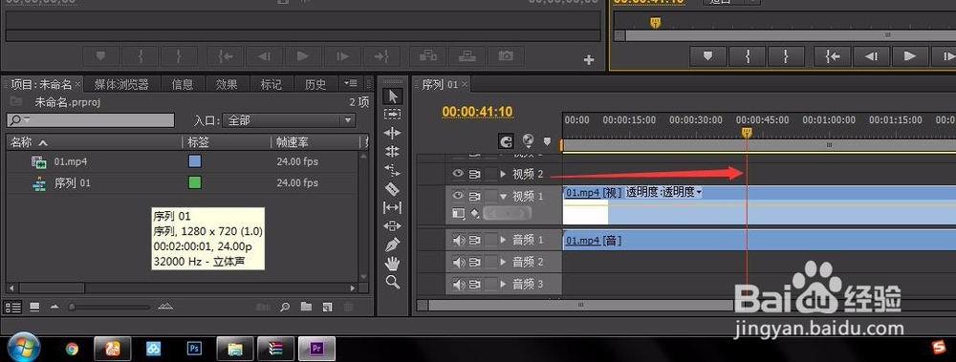Select the Slide tool
Viewport: 956px width, 362px height.
point(393,226)
